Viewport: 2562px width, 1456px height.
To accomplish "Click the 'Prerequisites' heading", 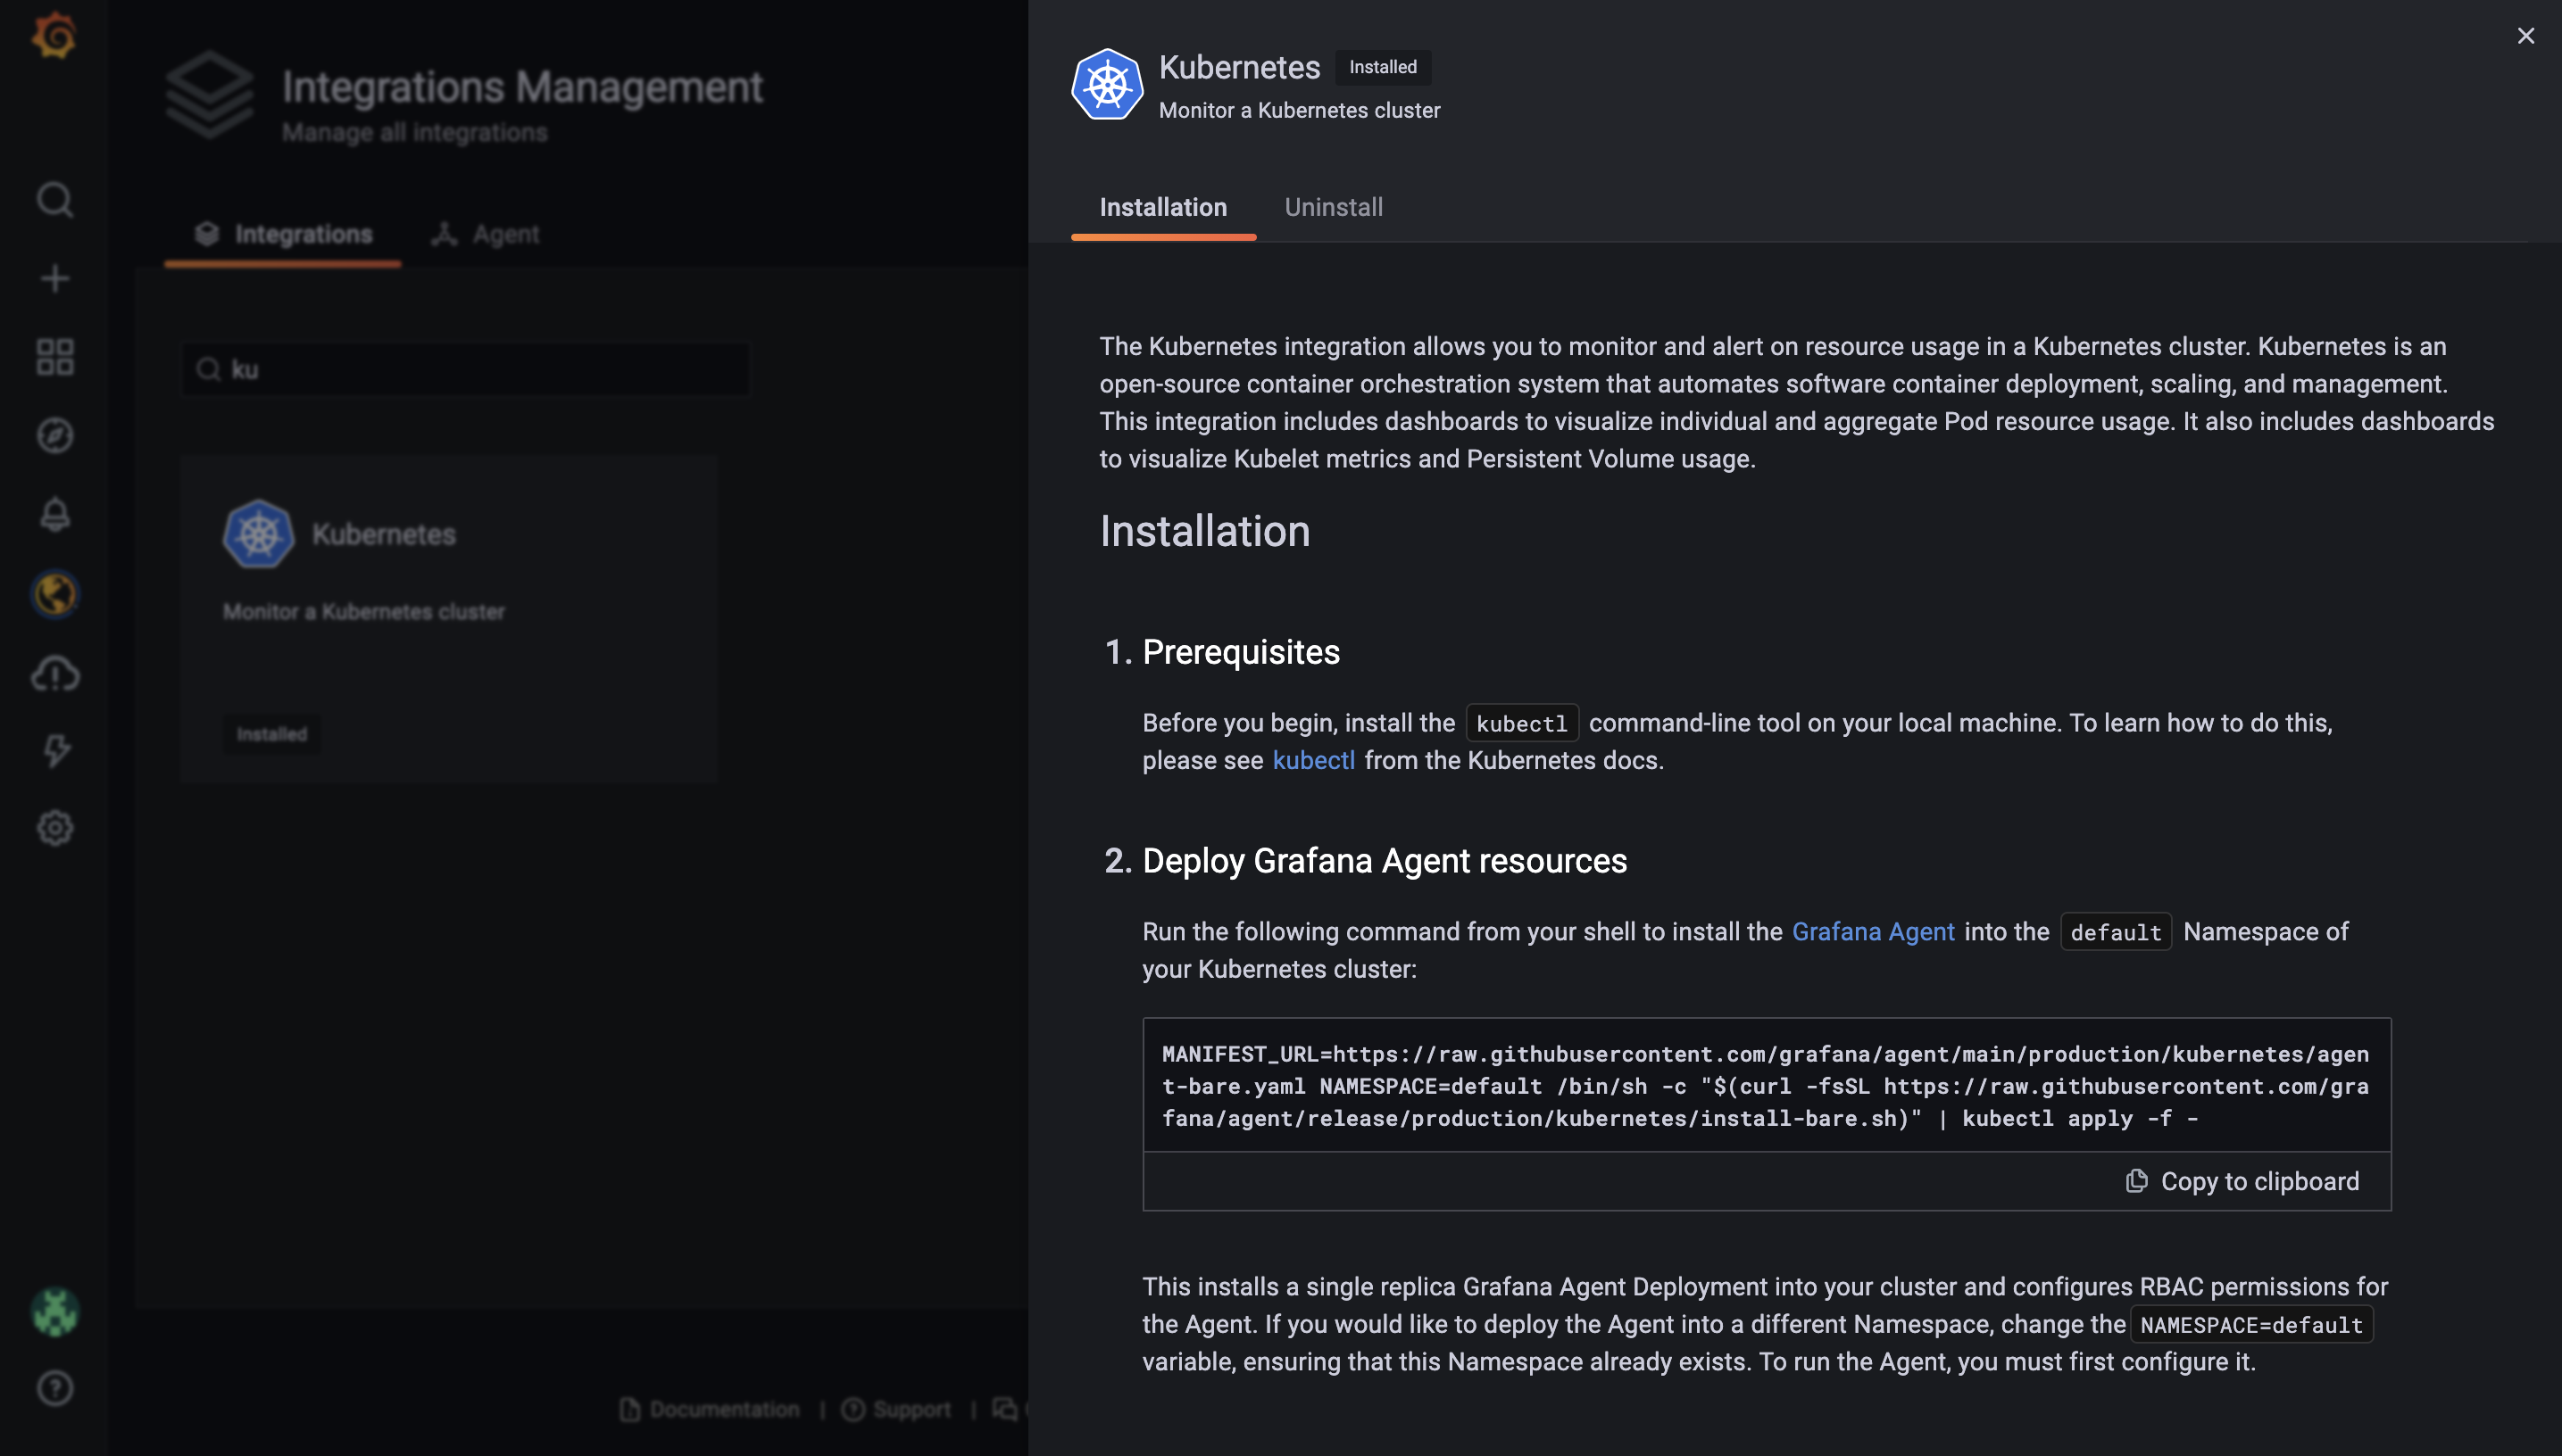I will 1241,652.
